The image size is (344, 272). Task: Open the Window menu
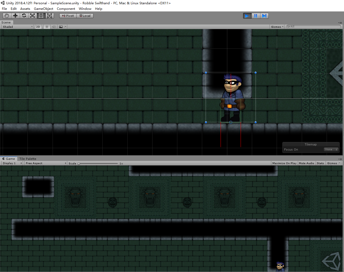point(85,9)
